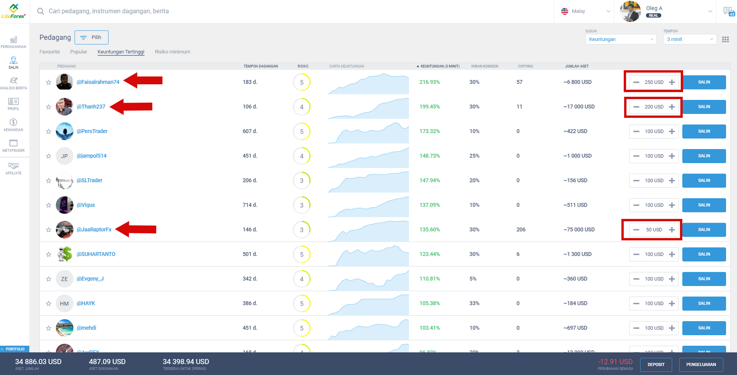Increase amount for jampol514 with plus

672,156
